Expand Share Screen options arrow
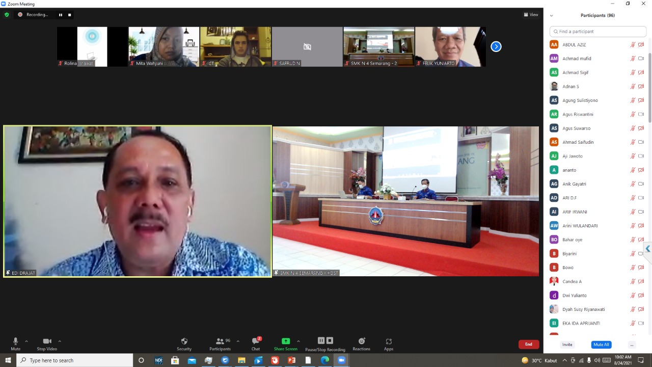The height and width of the screenshot is (367, 652). [x=298, y=341]
